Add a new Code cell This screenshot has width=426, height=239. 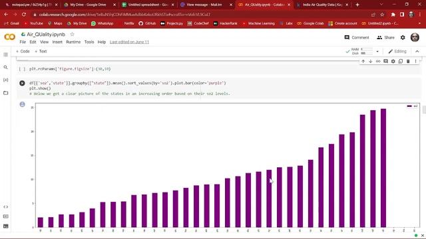(x=23, y=51)
